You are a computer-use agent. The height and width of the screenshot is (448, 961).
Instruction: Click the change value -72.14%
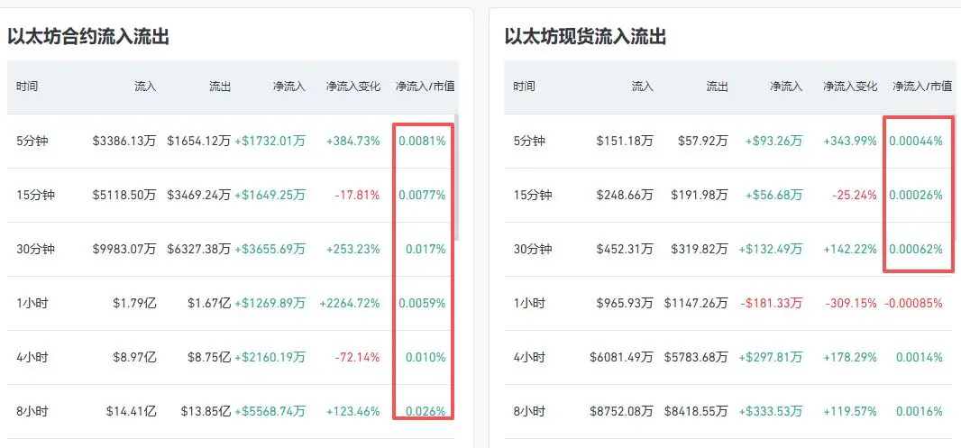(357, 357)
